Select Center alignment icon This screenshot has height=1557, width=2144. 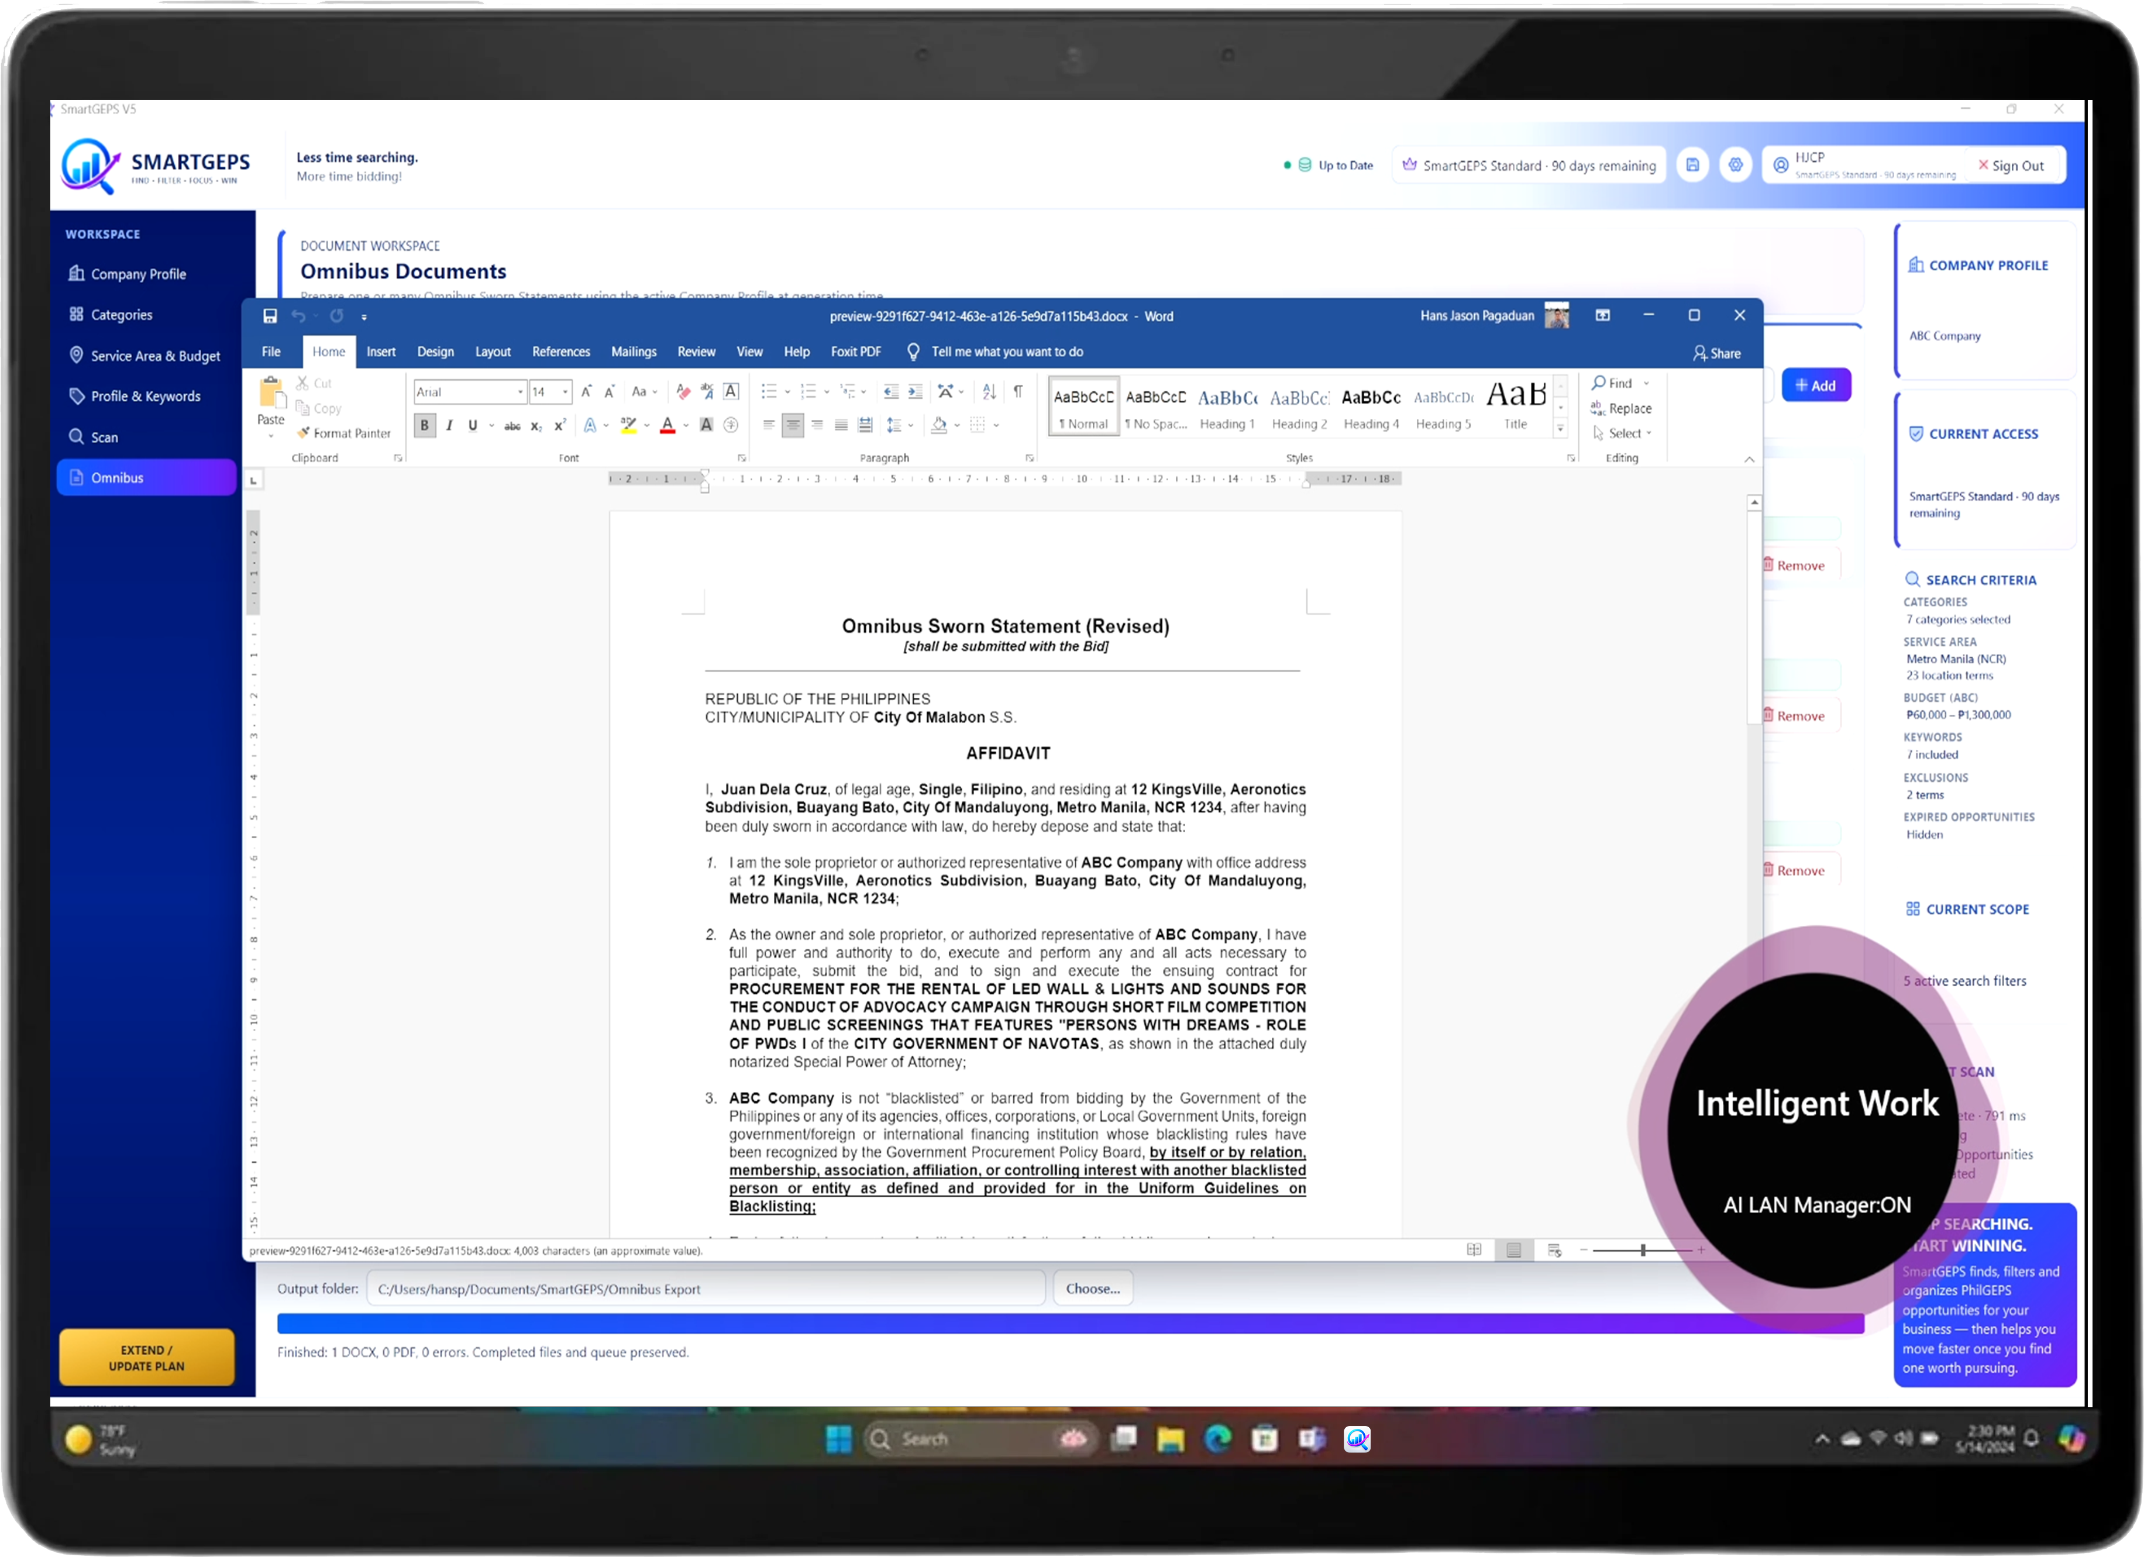coord(792,425)
